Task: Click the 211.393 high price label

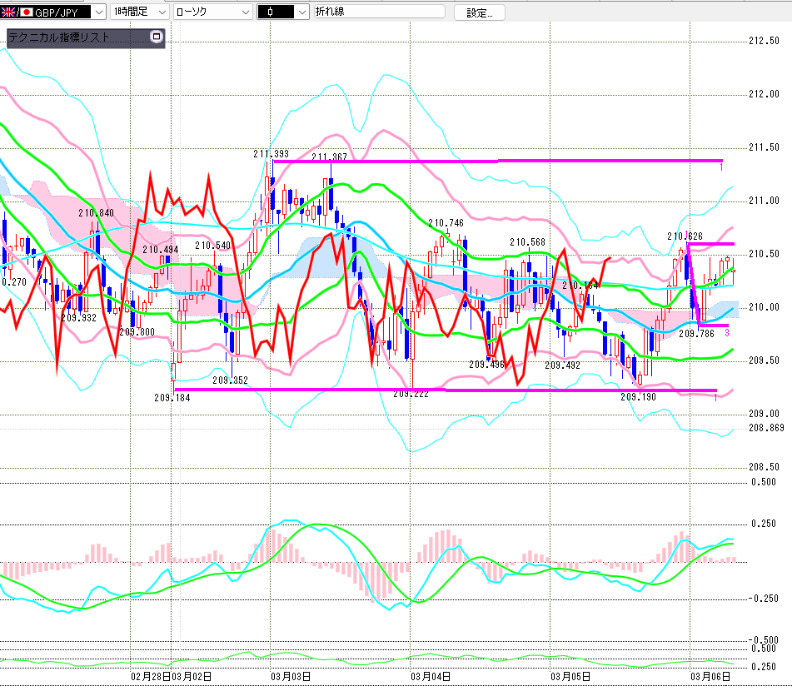Action: click(x=271, y=154)
